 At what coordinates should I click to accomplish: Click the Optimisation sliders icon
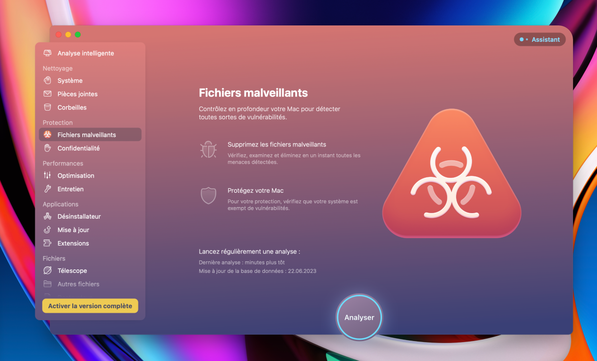tap(48, 175)
